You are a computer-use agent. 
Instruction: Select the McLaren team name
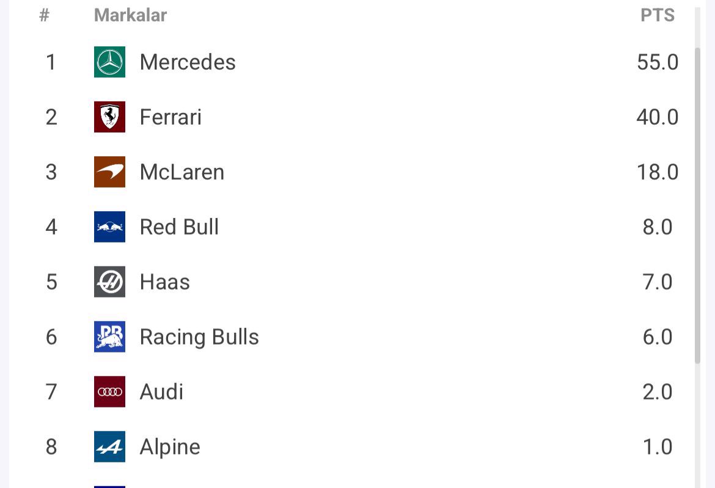point(182,172)
